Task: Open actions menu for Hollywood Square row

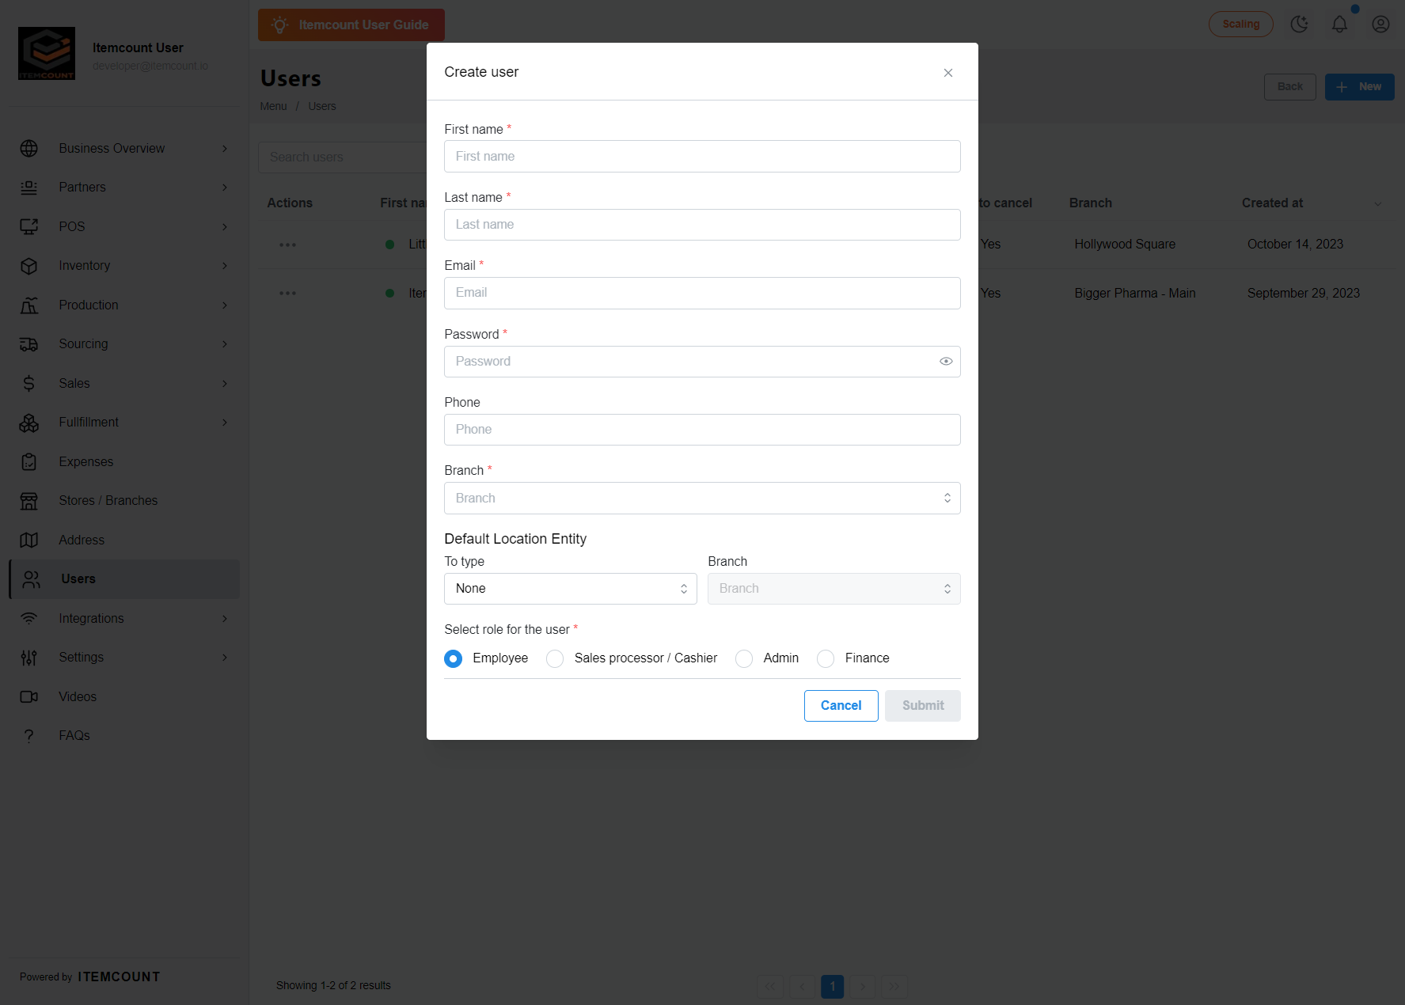Action: point(287,245)
